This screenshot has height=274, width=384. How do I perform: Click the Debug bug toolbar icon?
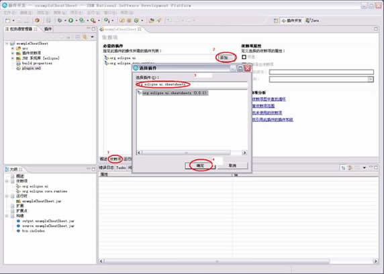coord(60,21)
